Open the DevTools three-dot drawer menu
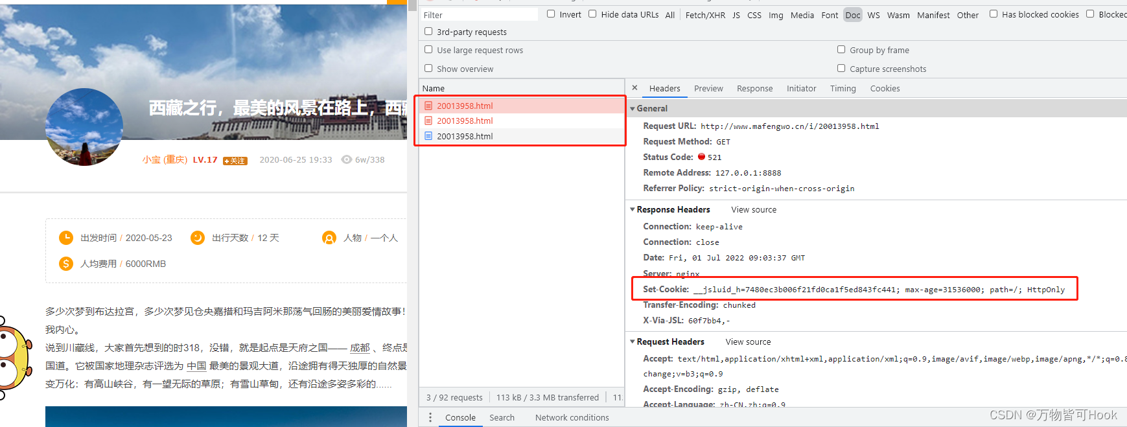Image resolution: width=1127 pixels, height=427 pixels. click(x=430, y=418)
